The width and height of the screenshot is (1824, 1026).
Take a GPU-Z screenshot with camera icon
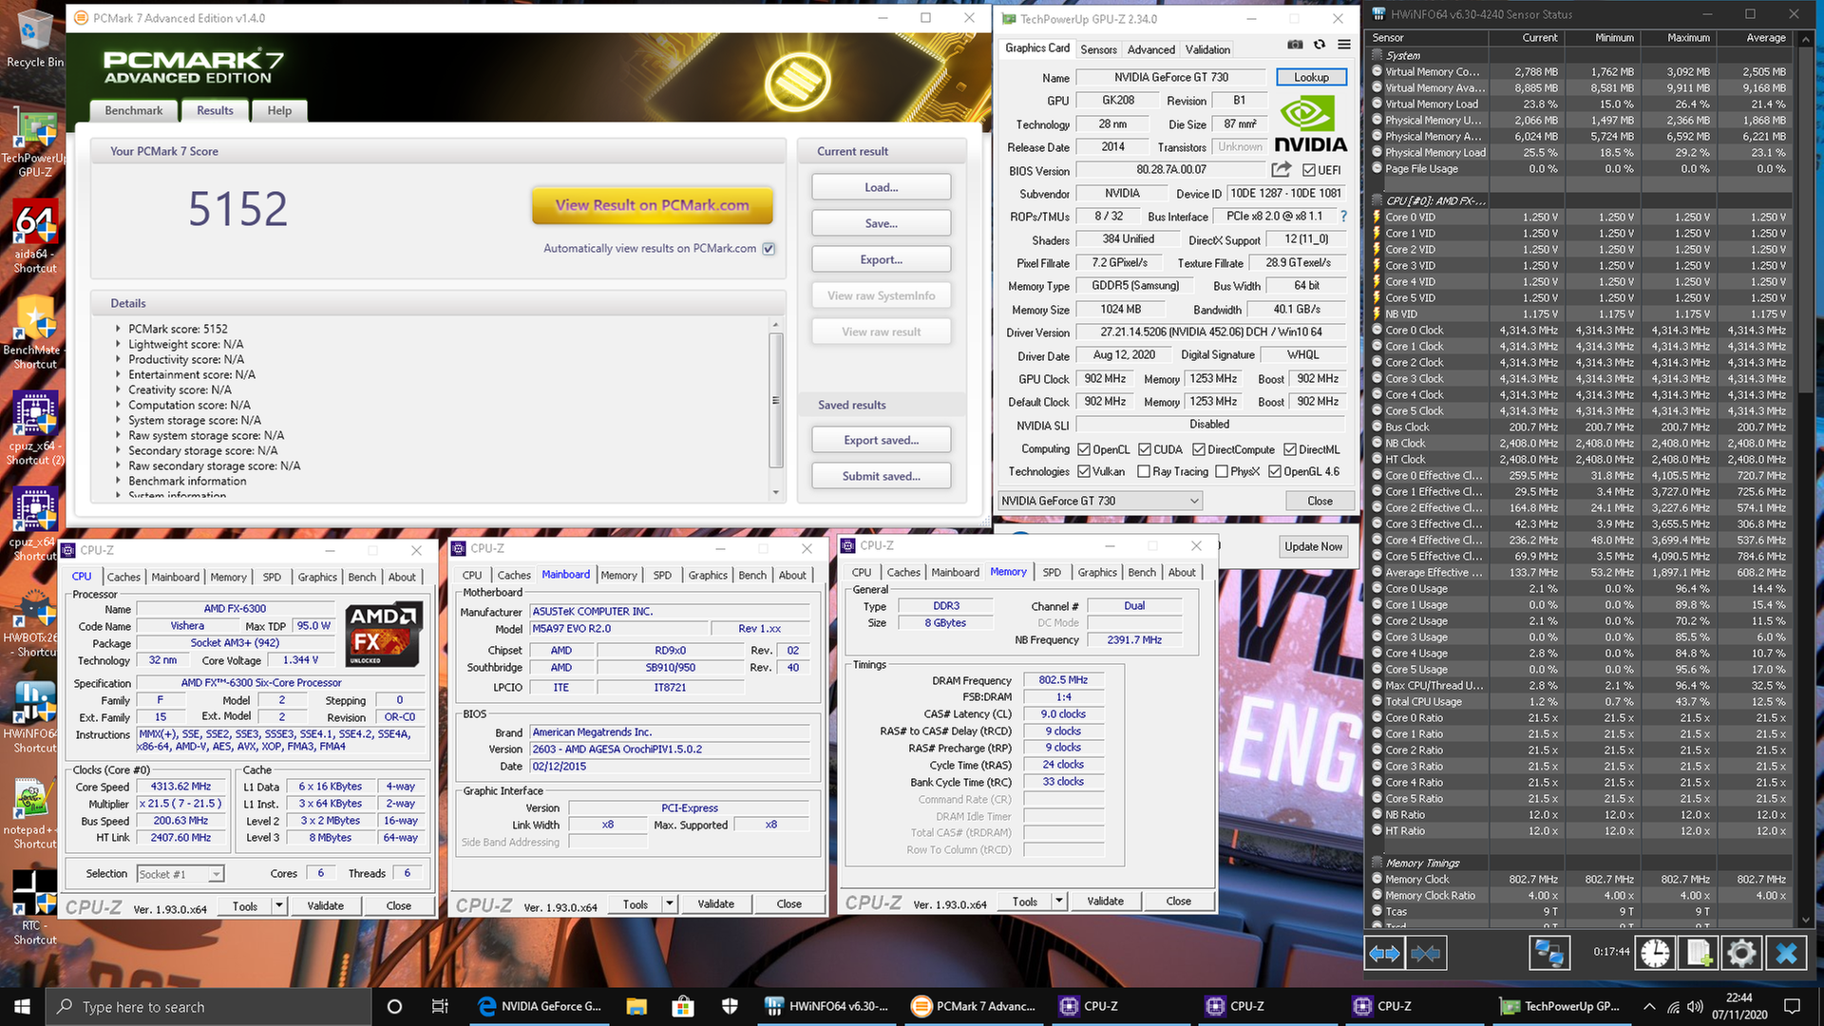pos(1295,45)
